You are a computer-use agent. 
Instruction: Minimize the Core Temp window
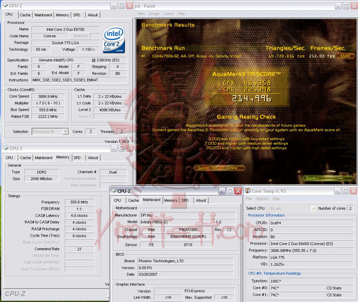[338, 191]
